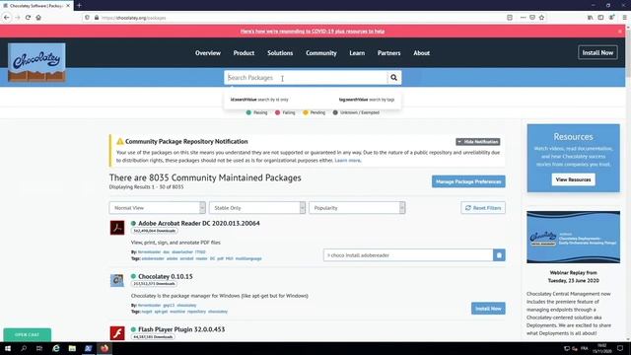This screenshot has width=631, height=355.
Task: Click the View Resources button
Action: point(573,179)
